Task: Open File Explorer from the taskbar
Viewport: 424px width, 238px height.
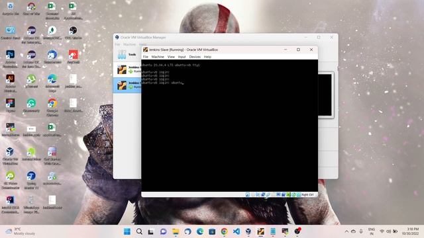Action: (176, 231)
